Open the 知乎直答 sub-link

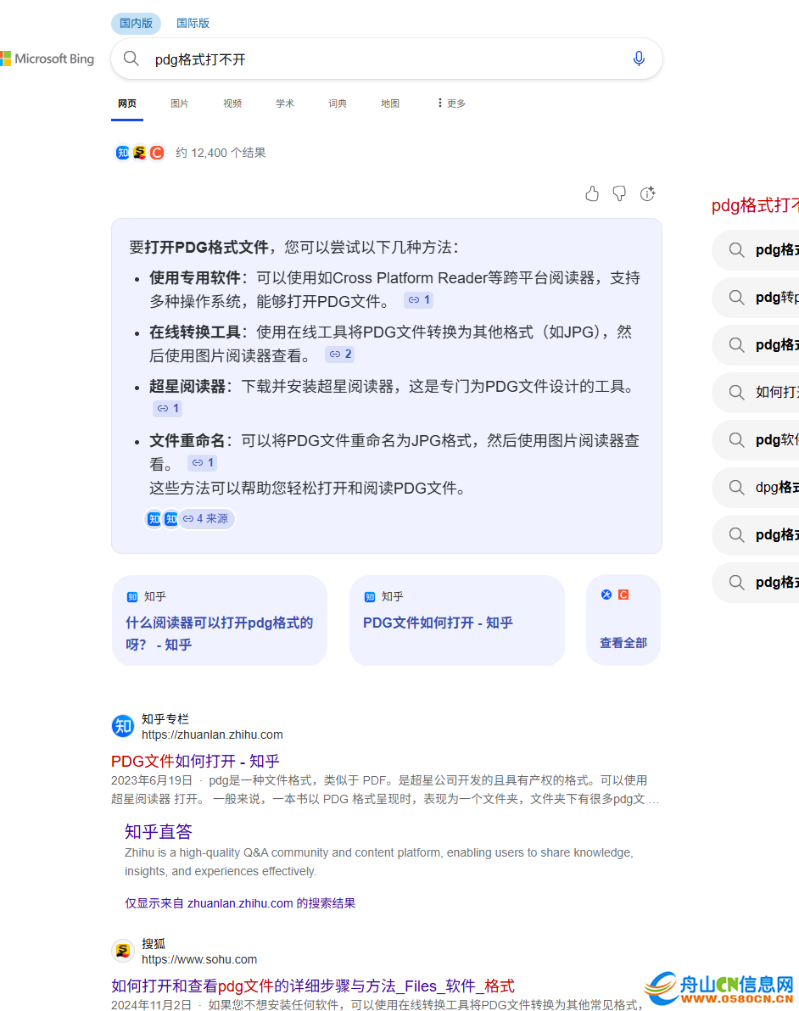(159, 831)
